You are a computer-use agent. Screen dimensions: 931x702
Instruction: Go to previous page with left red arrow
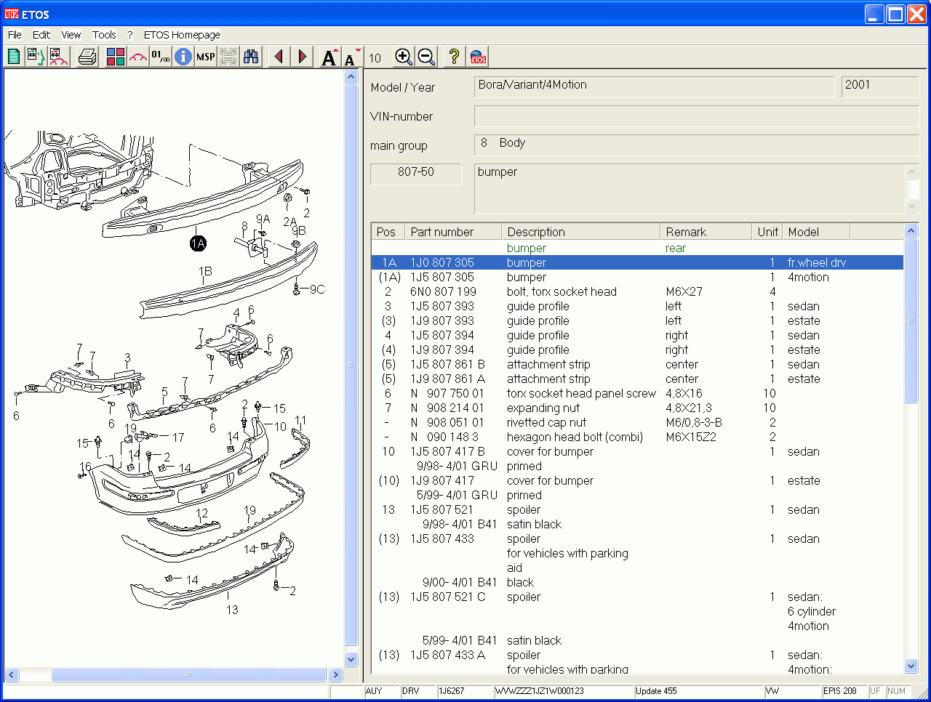point(279,57)
